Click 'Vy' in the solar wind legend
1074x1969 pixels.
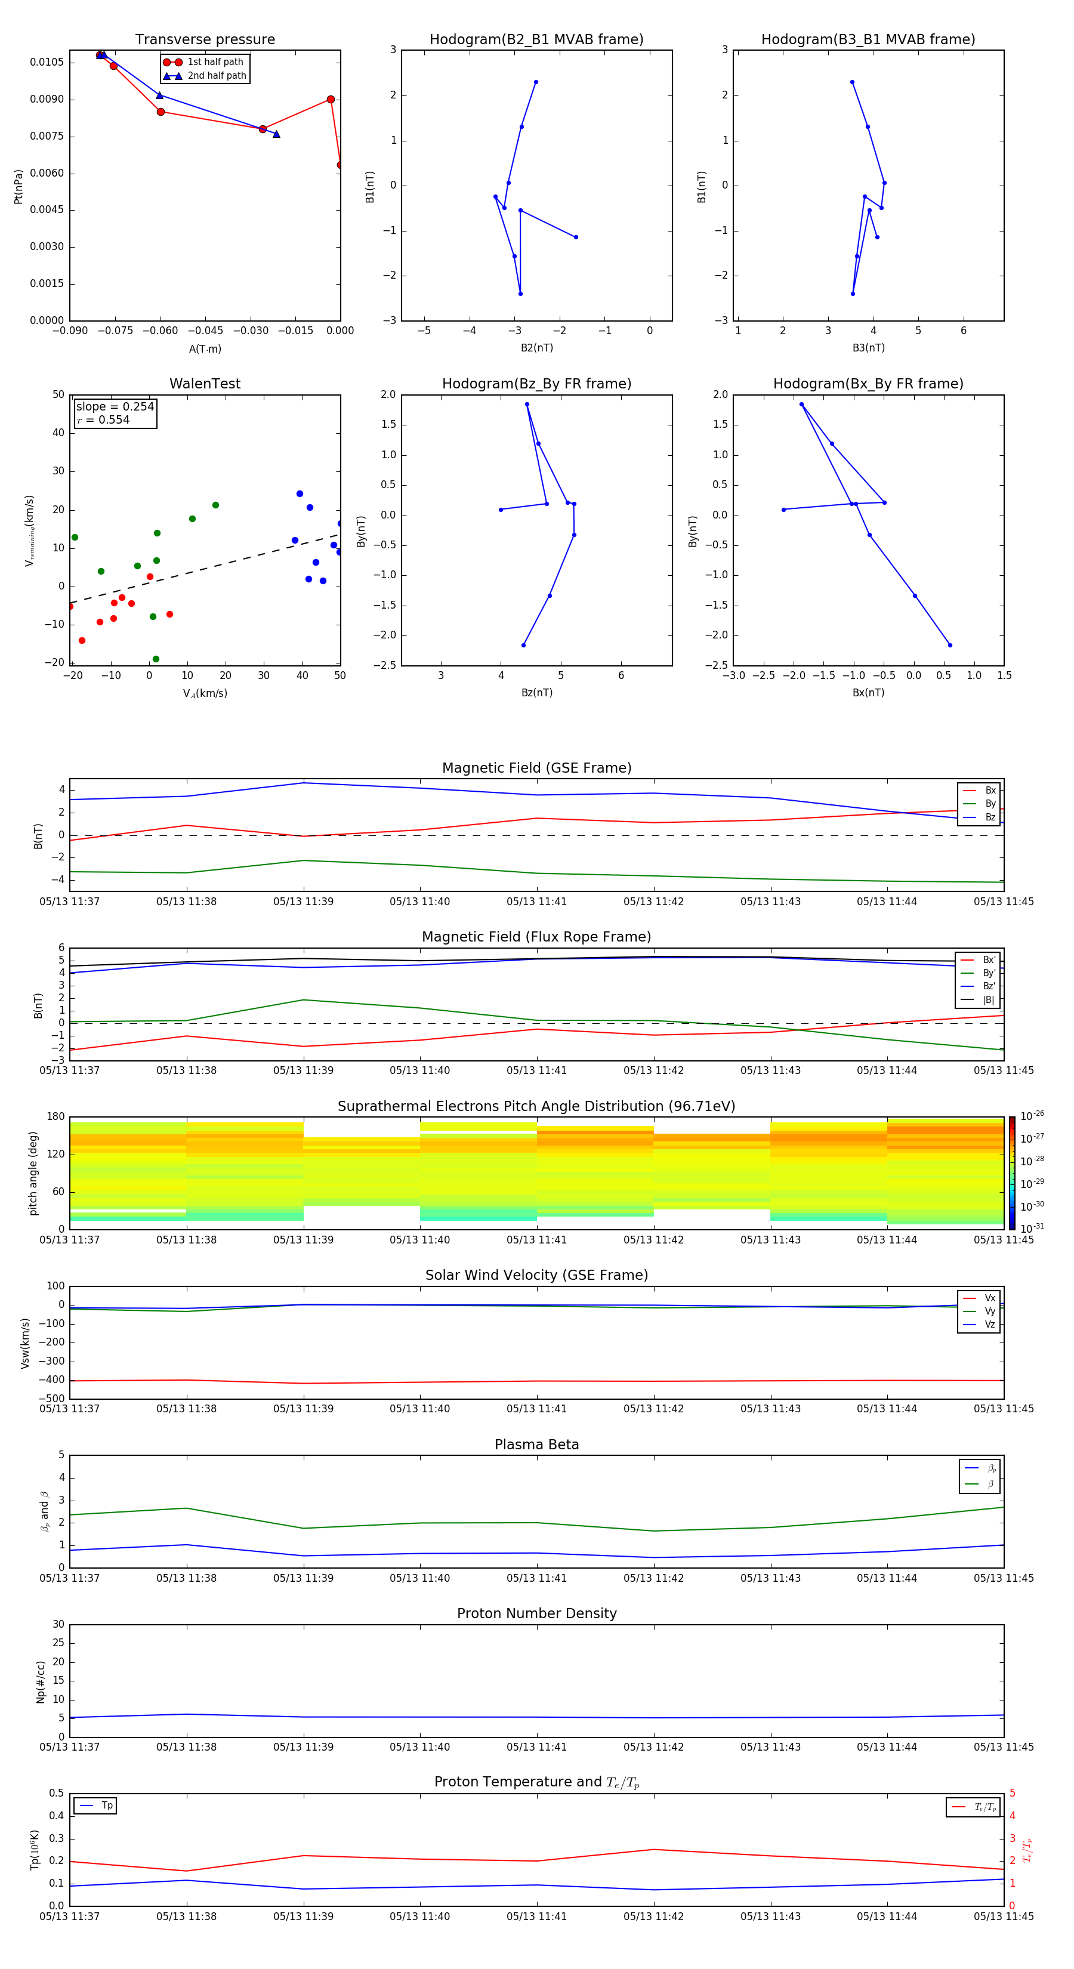coord(990,1311)
